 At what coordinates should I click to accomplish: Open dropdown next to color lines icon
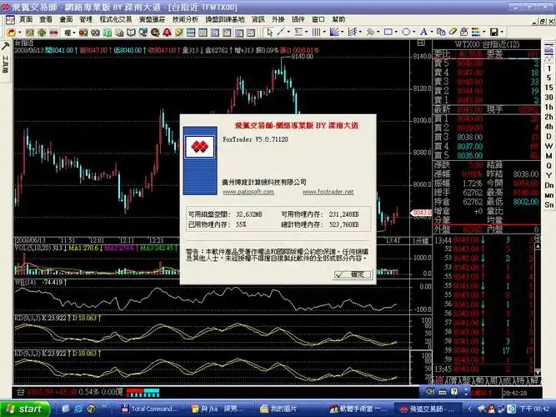pyautogui.click(x=483, y=33)
